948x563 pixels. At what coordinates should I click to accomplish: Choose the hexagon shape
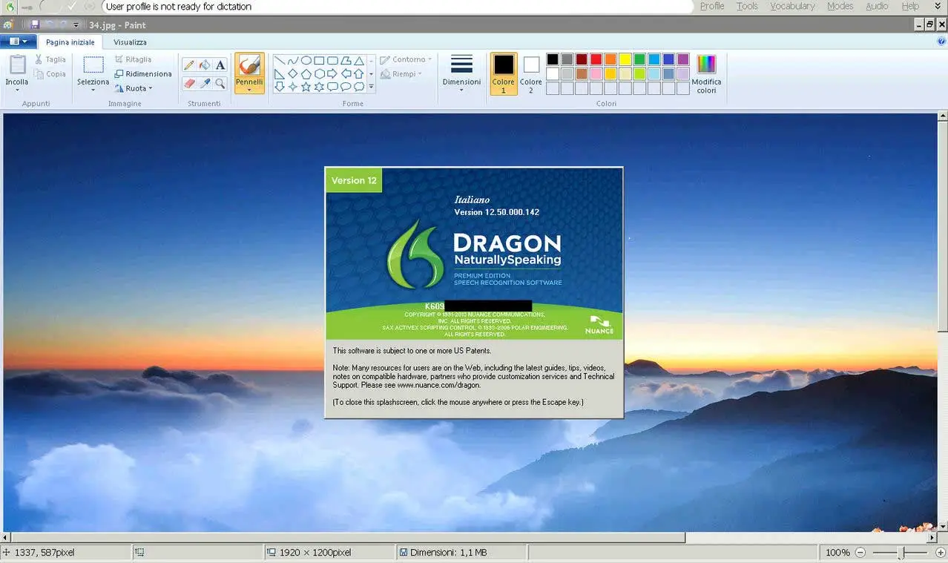point(319,73)
